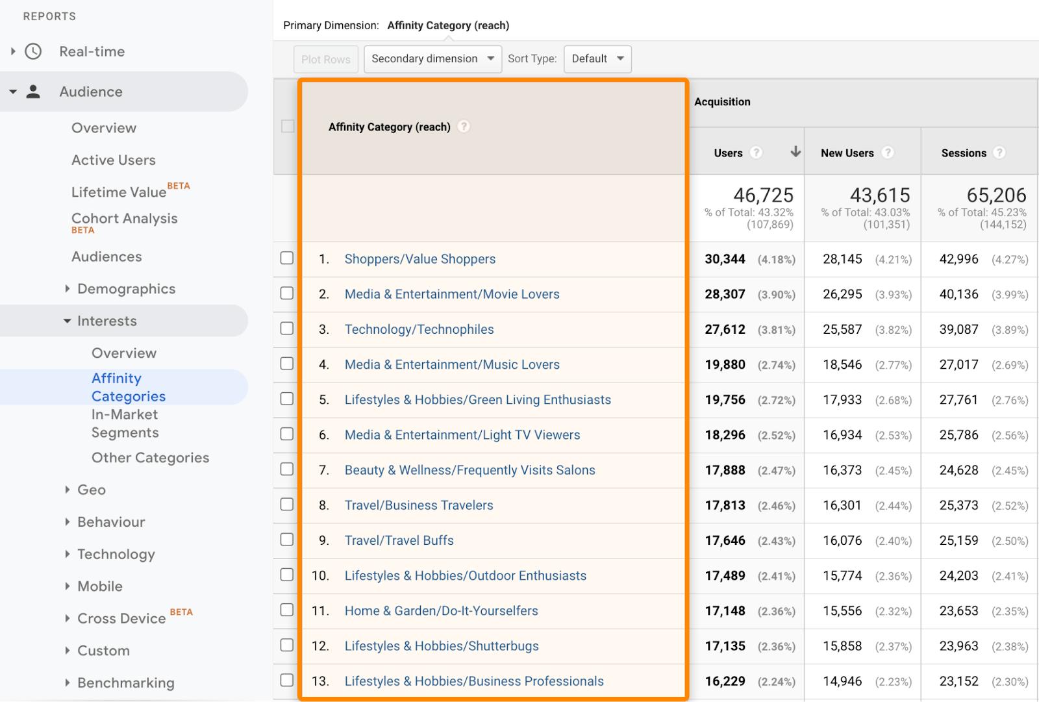Image resolution: width=1039 pixels, height=702 pixels.
Task: Switch to the Interests Overview report
Action: pyautogui.click(x=123, y=353)
